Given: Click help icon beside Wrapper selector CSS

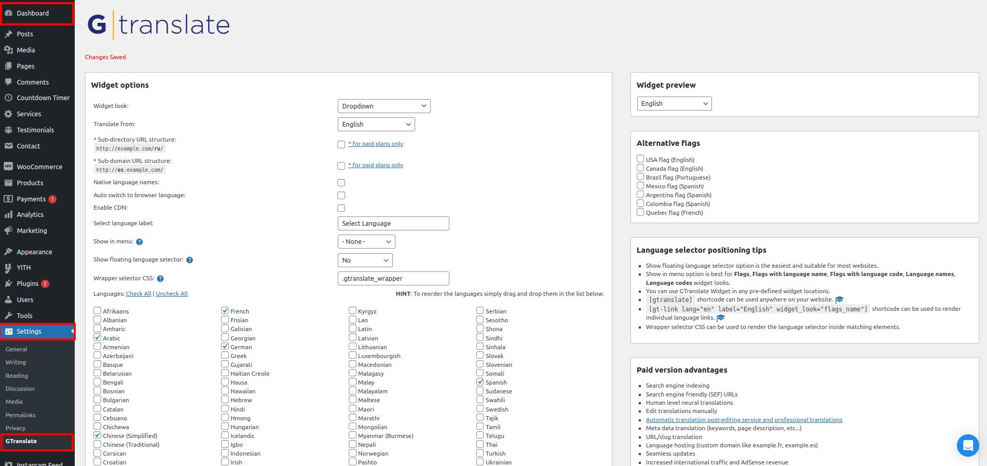Looking at the screenshot, I should click(x=160, y=279).
